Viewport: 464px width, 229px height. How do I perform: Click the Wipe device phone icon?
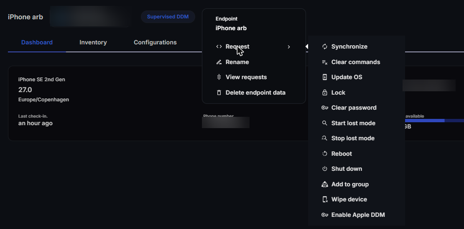[325, 199]
